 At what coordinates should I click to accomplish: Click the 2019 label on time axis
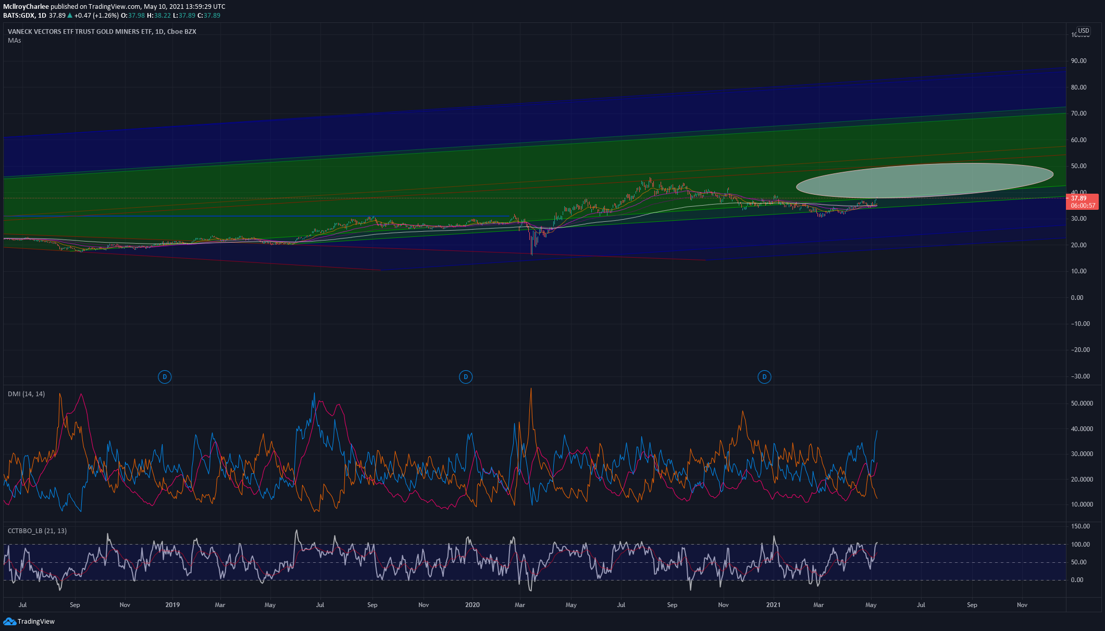pyautogui.click(x=172, y=605)
